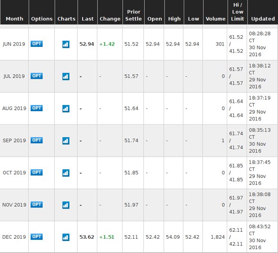Click the 61.74 / 41.74 limit cell
The image size is (278, 253).
(236, 141)
